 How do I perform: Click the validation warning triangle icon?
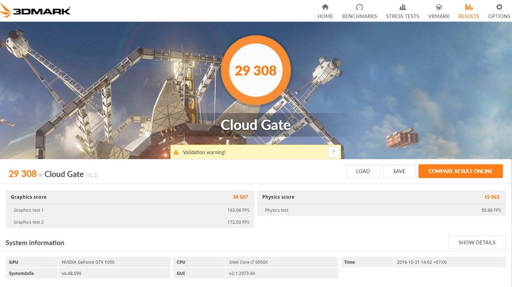click(175, 152)
